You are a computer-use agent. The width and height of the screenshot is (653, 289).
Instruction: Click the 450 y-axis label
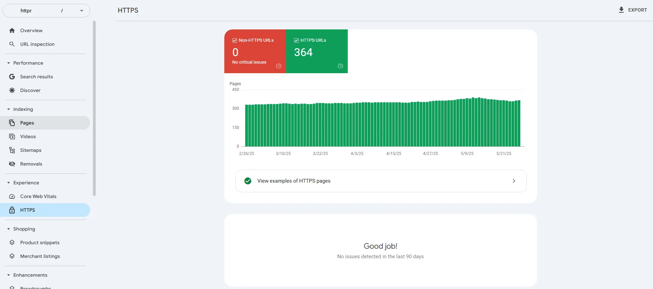(236, 90)
